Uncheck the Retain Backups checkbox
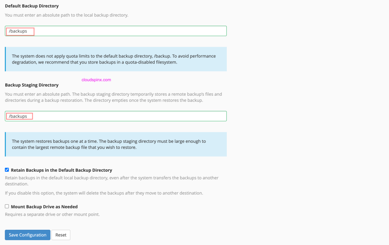The image size is (389, 245). tap(7, 170)
